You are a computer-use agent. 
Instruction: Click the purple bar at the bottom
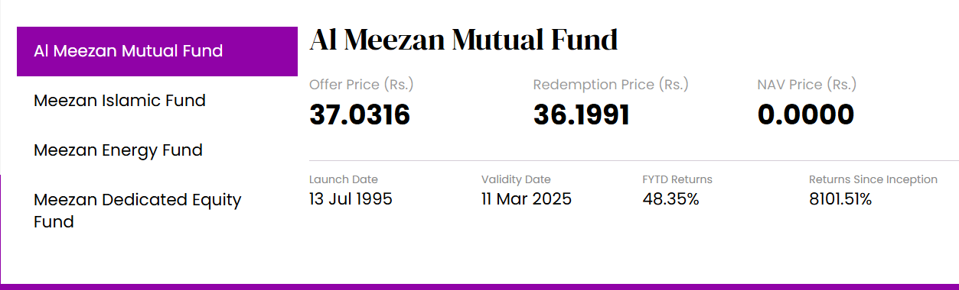(479, 287)
